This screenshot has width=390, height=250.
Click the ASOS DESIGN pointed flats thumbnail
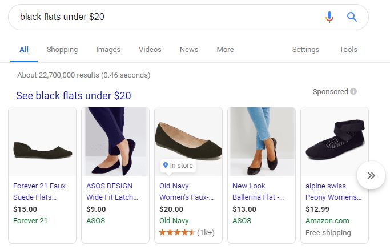pyautogui.click(x=115, y=142)
